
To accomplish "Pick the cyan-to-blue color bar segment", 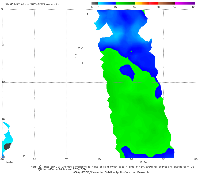I will coord(107,3).
